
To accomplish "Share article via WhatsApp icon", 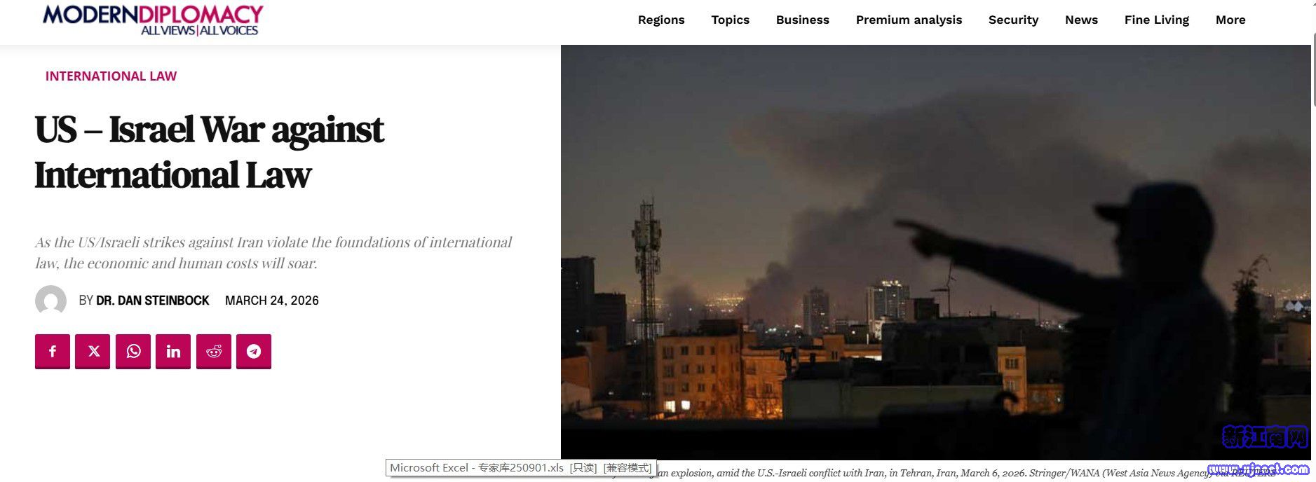I will (133, 351).
